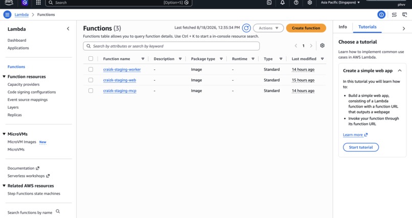The image size is (412, 218).
Task: Go to next page of functions
Action: click(311, 46)
